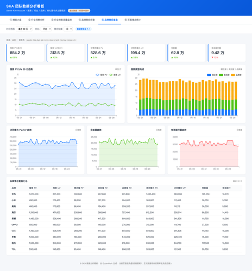Sort table by 导航量 column header
Image resolution: width=252 pixels, height=271 pixels.
tap(205, 188)
